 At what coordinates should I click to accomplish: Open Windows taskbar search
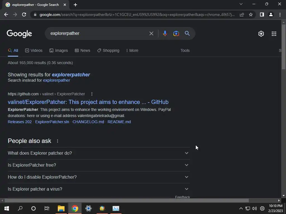pos(20,208)
